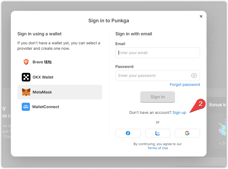Click the Forgot password link
The image size is (228, 169).
click(185, 84)
